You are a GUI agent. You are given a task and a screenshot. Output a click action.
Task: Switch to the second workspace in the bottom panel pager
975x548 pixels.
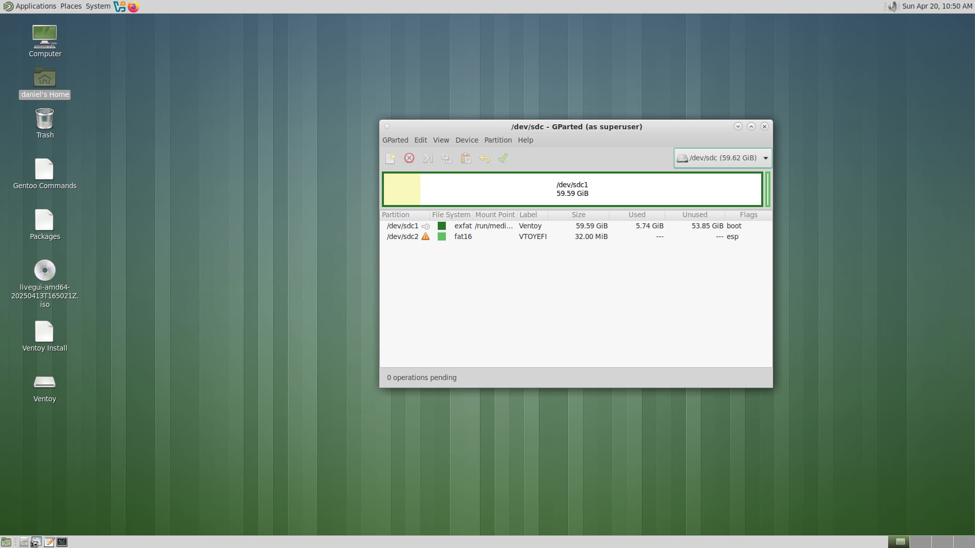[920, 542]
